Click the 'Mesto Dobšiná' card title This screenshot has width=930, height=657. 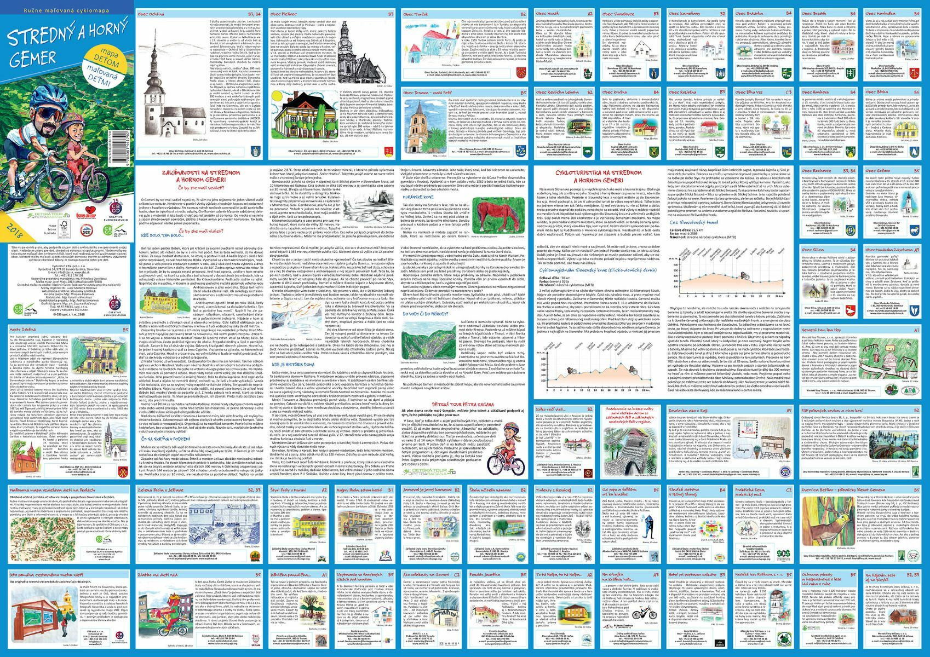coord(24,330)
